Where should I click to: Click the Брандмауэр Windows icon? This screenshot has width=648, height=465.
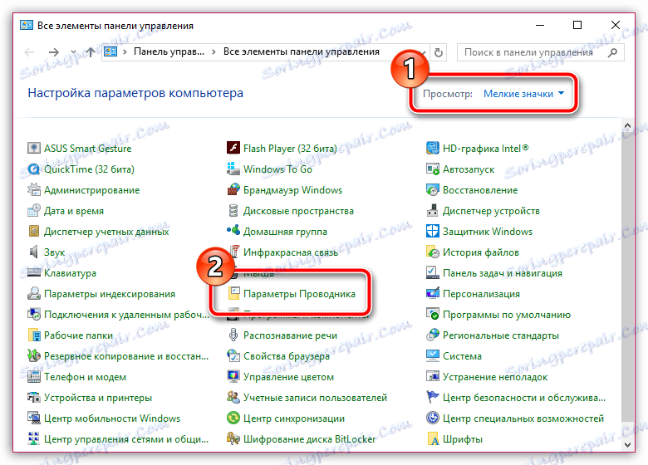click(x=233, y=189)
